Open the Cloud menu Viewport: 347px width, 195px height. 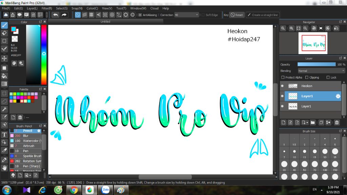tap(154, 8)
